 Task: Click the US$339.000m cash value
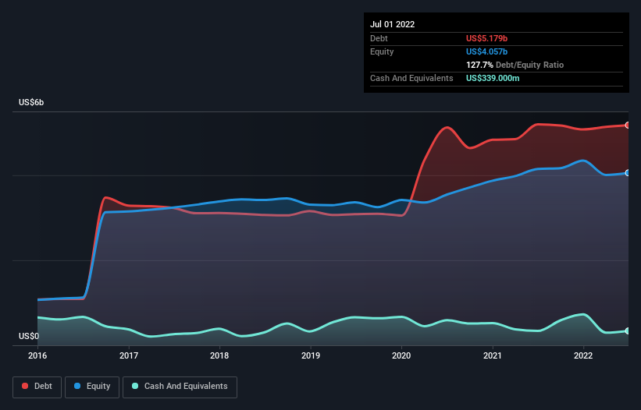(493, 78)
